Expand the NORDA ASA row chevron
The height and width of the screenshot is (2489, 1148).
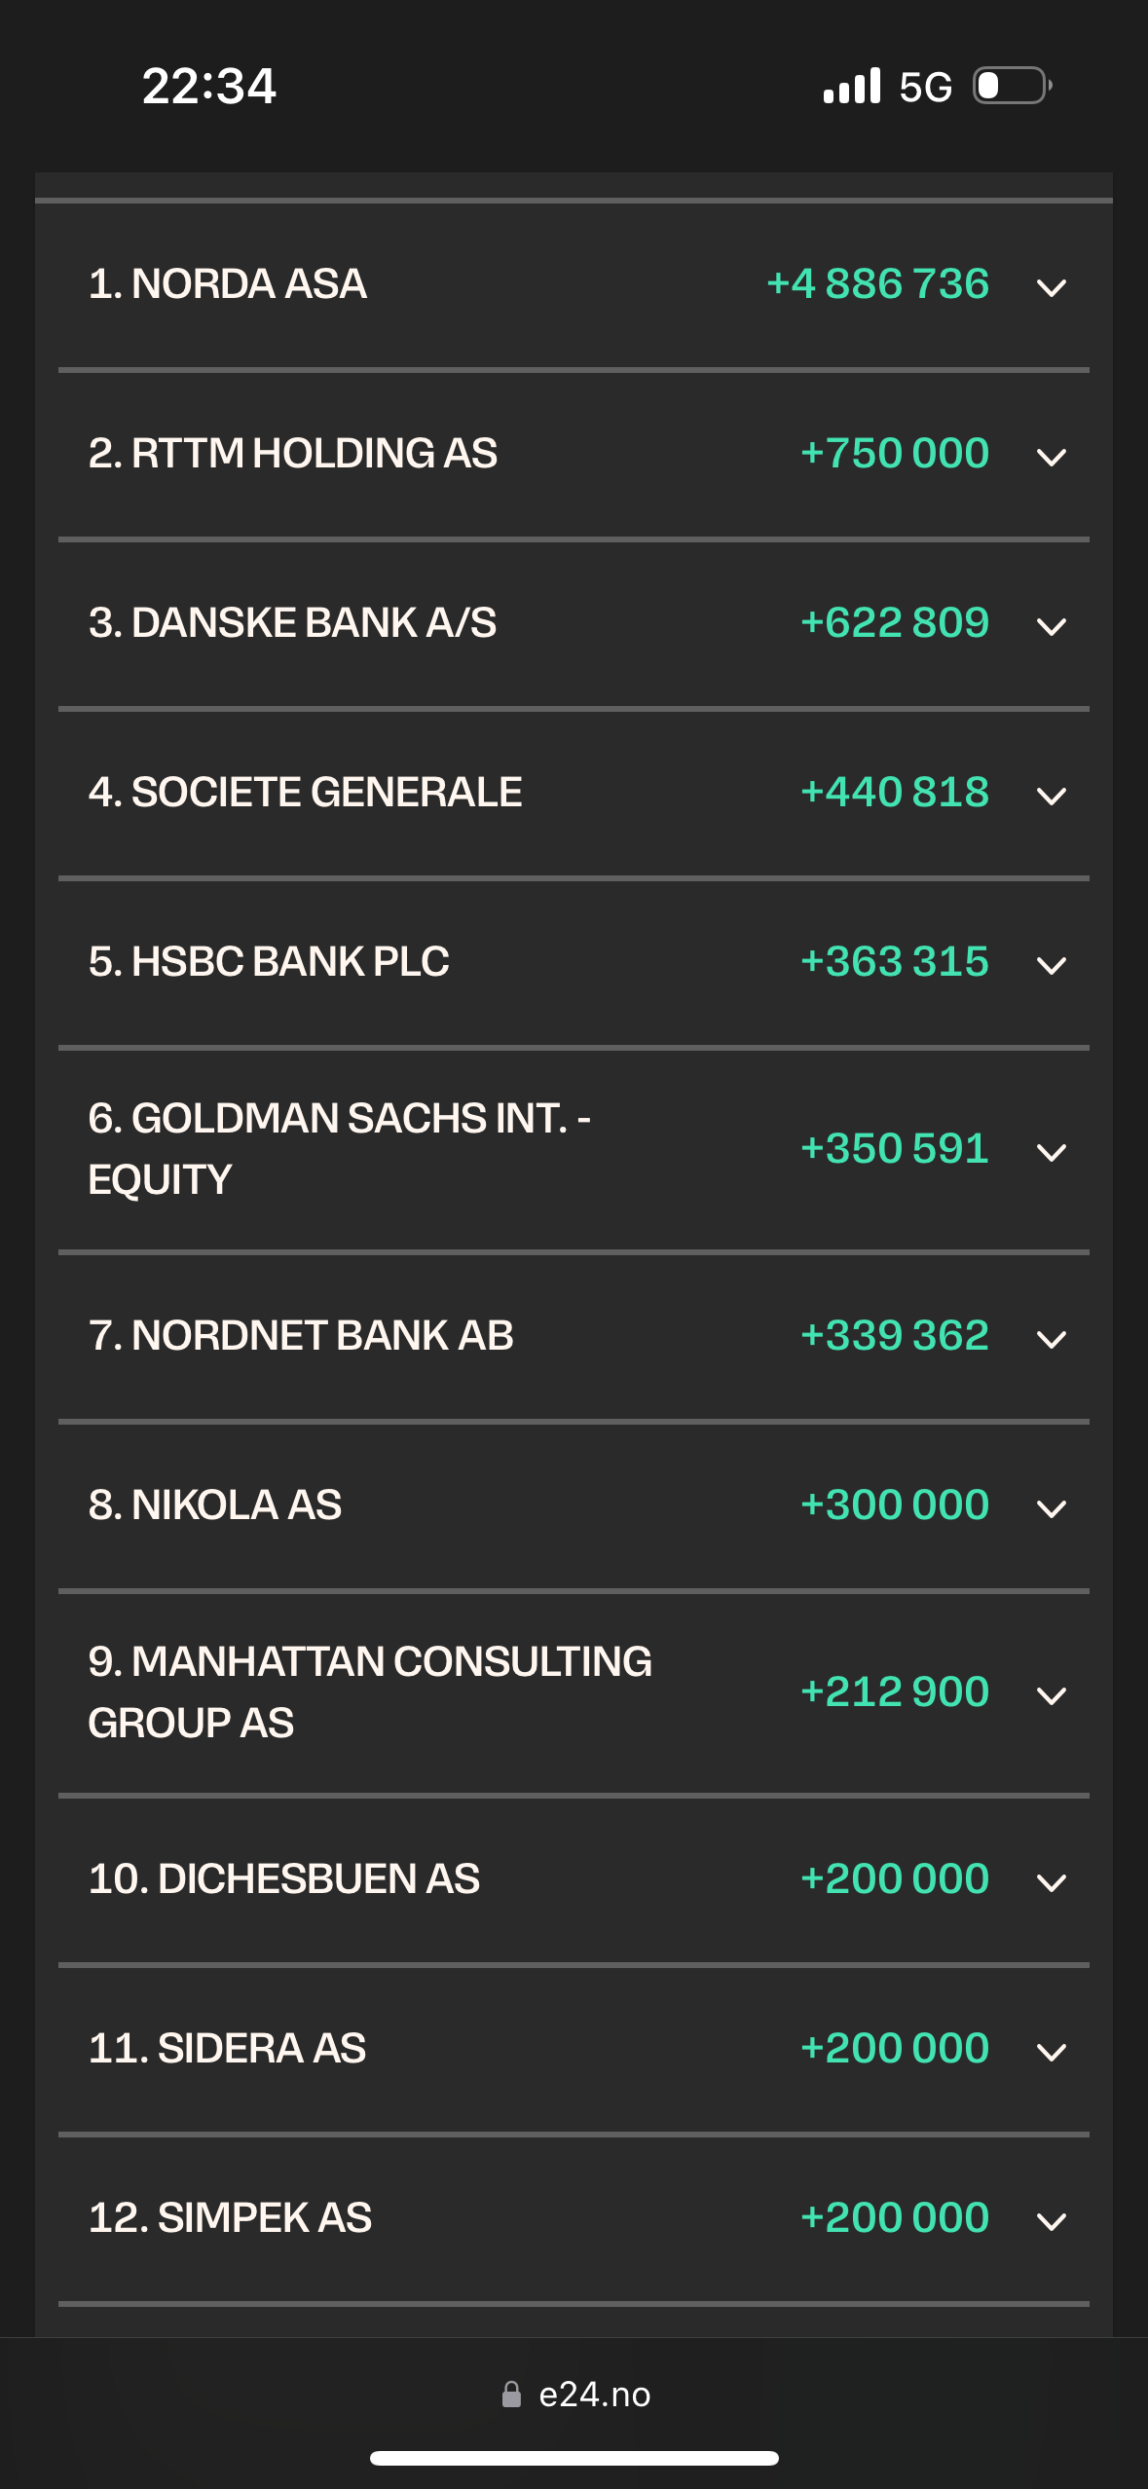pyautogui.click(x=1052, y=287)
